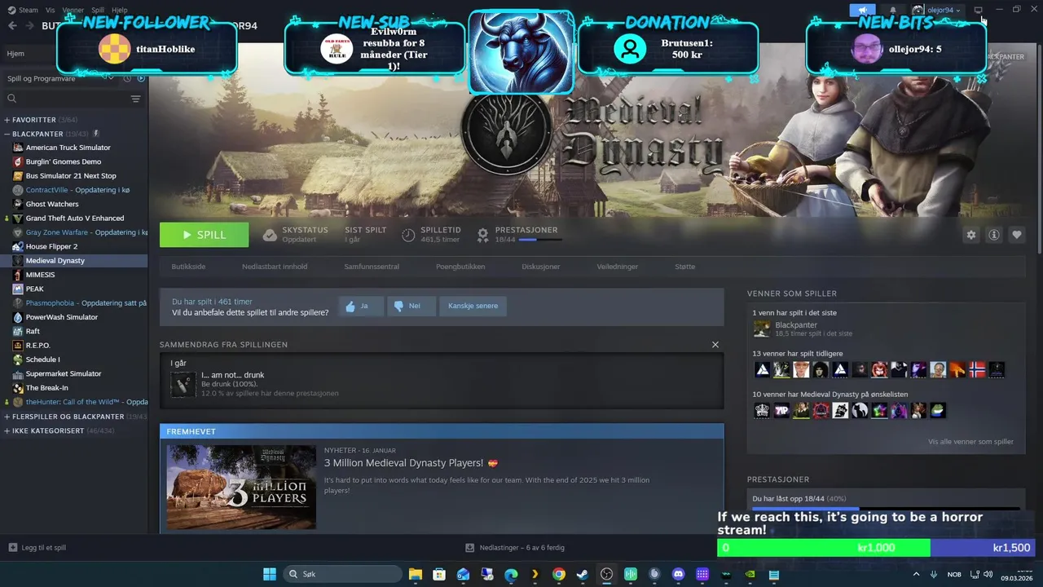Switch to the Nedlastbart innhold tab
This screenshot has height=587, width=1043.
point(275,267)
